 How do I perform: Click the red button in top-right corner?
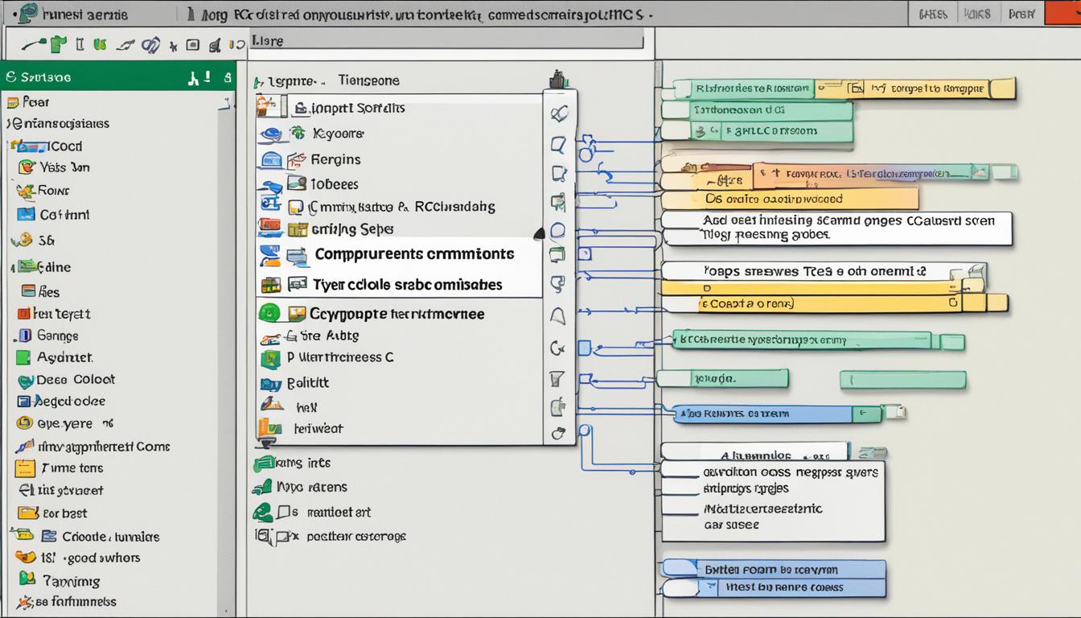pyautogui.click(x=1062, y=13)
